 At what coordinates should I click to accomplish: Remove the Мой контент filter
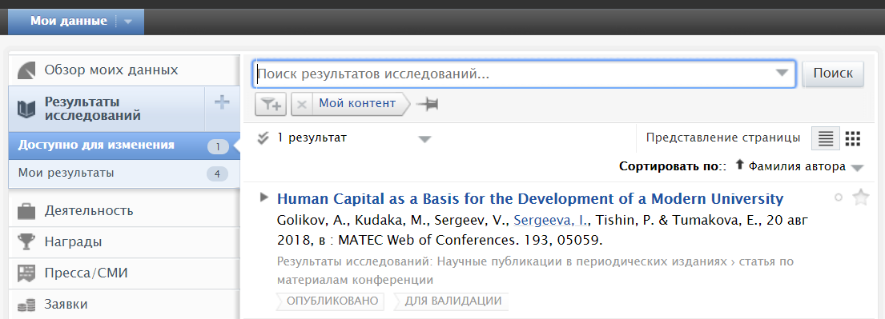click(x=302, y=104)
